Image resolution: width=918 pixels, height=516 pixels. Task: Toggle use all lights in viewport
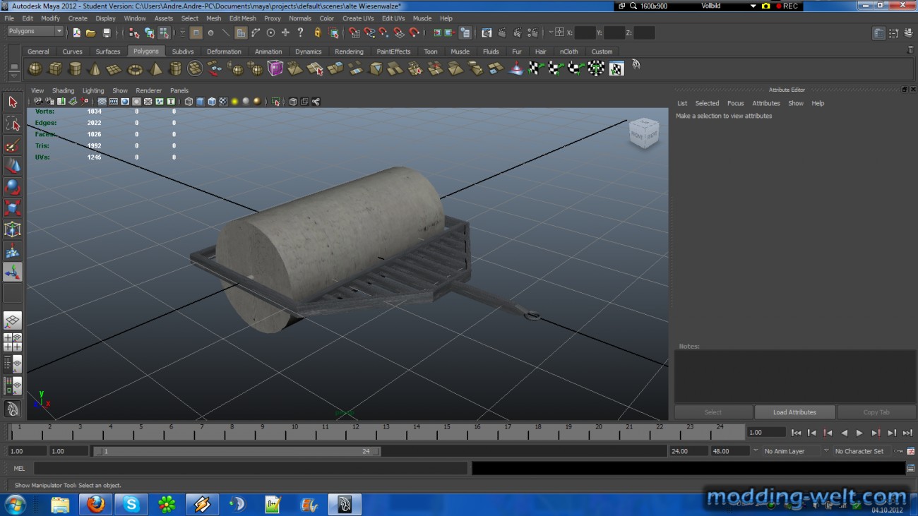234,102
